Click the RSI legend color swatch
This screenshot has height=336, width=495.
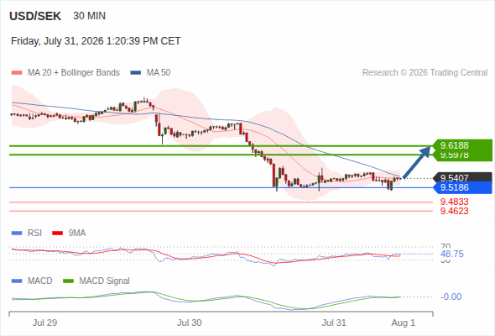[17, 234]
